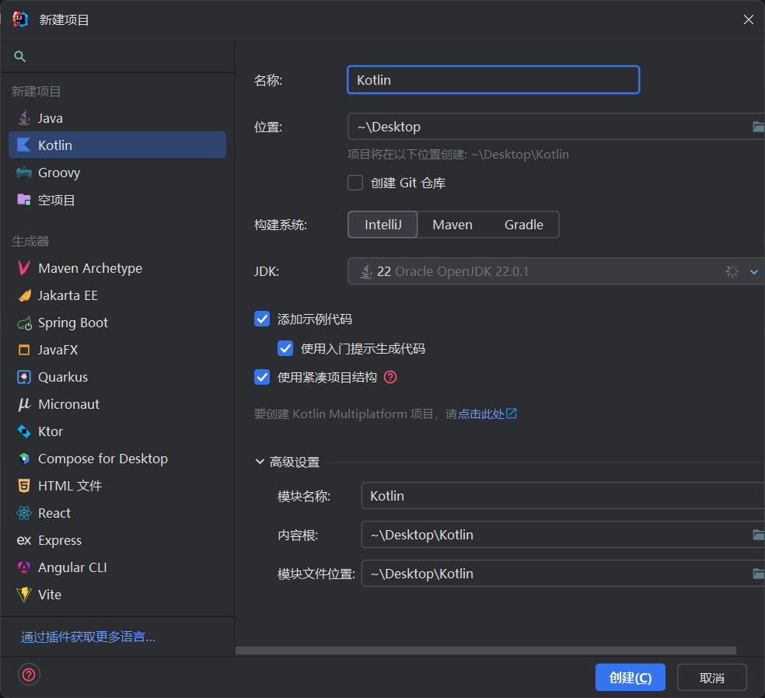Click the Kotlin logo icon in the sidebar
Viewport: 765px width, 698px height.
[24, 145]
